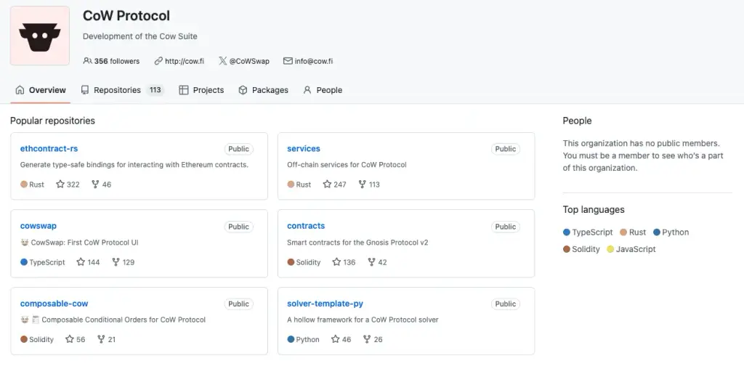Click the followers people icon

pyautogui.click(x=87, y=61)
